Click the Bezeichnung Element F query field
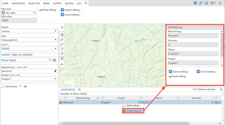The height and width of the screenshot is (125, 225). tap(27, 71)
